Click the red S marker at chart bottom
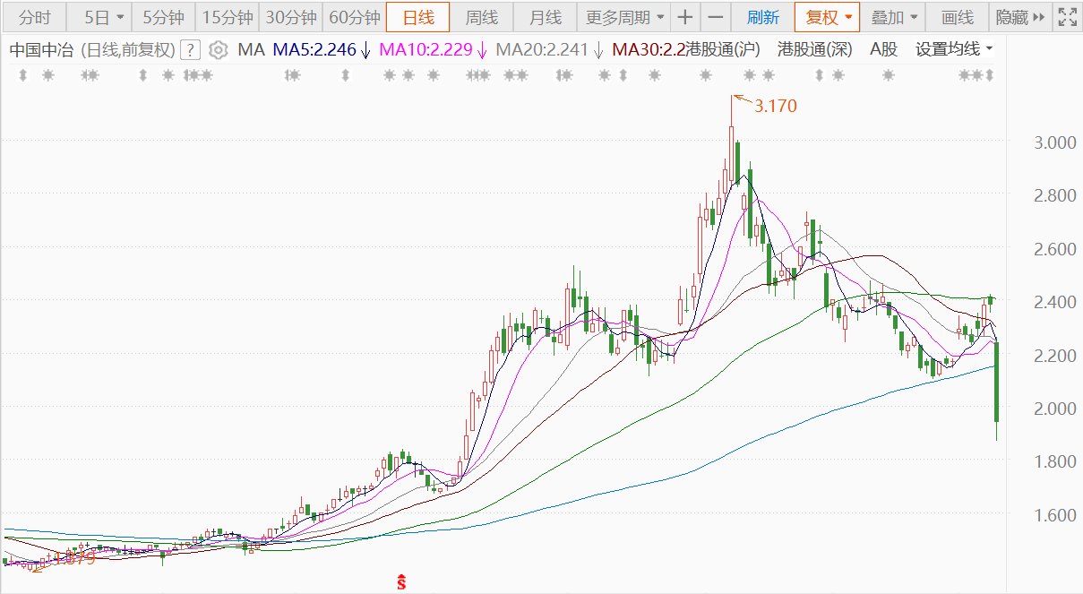Viewport: 1083px width, 594px height. [402, 581]
